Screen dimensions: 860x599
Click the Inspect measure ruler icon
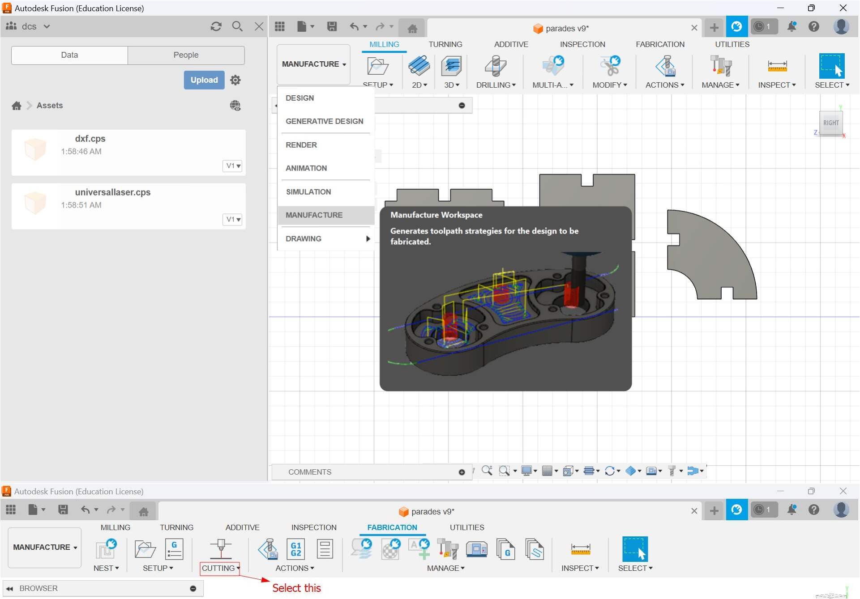pos(777,66)
